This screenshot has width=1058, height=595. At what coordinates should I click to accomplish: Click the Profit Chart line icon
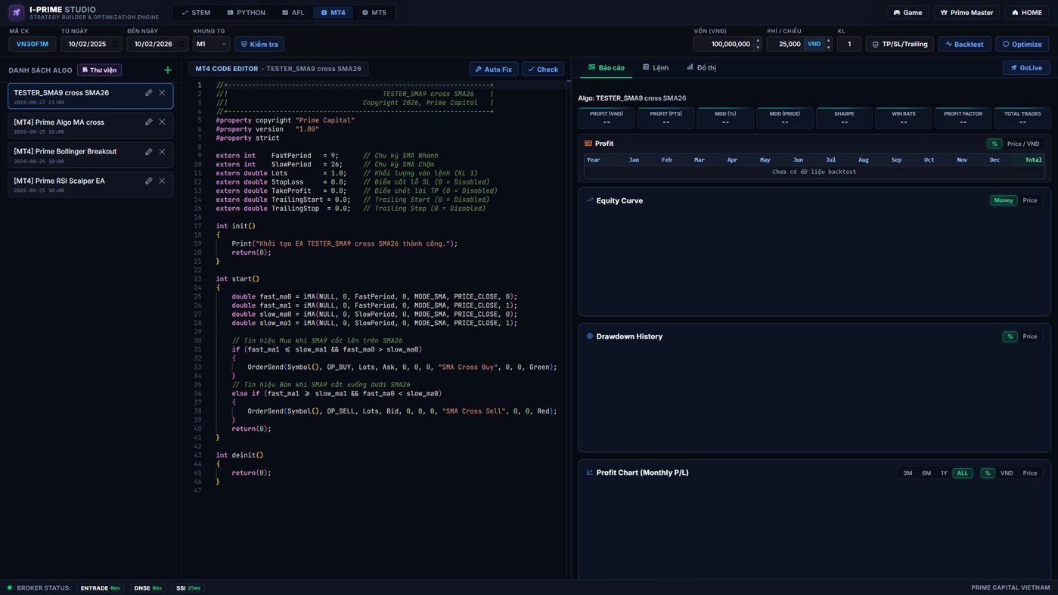[589, 473]
